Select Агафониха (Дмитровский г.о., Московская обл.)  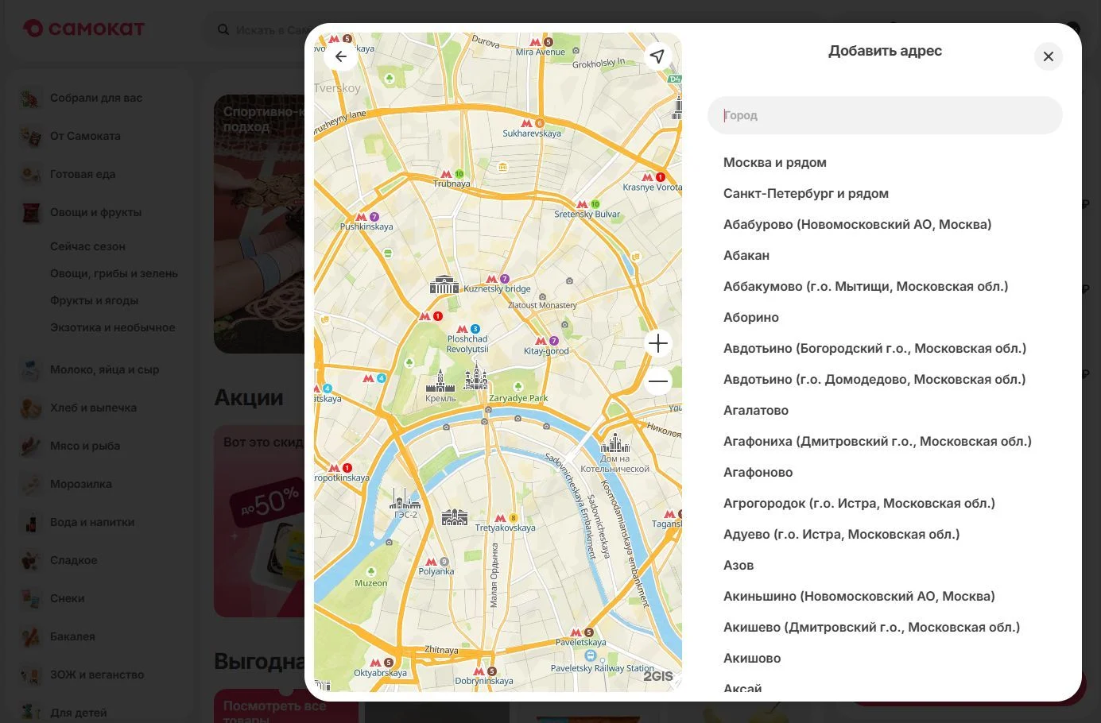(x=878, y=441)
